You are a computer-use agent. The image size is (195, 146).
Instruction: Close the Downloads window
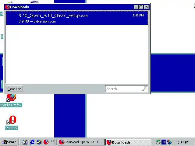tap(147, 7)
